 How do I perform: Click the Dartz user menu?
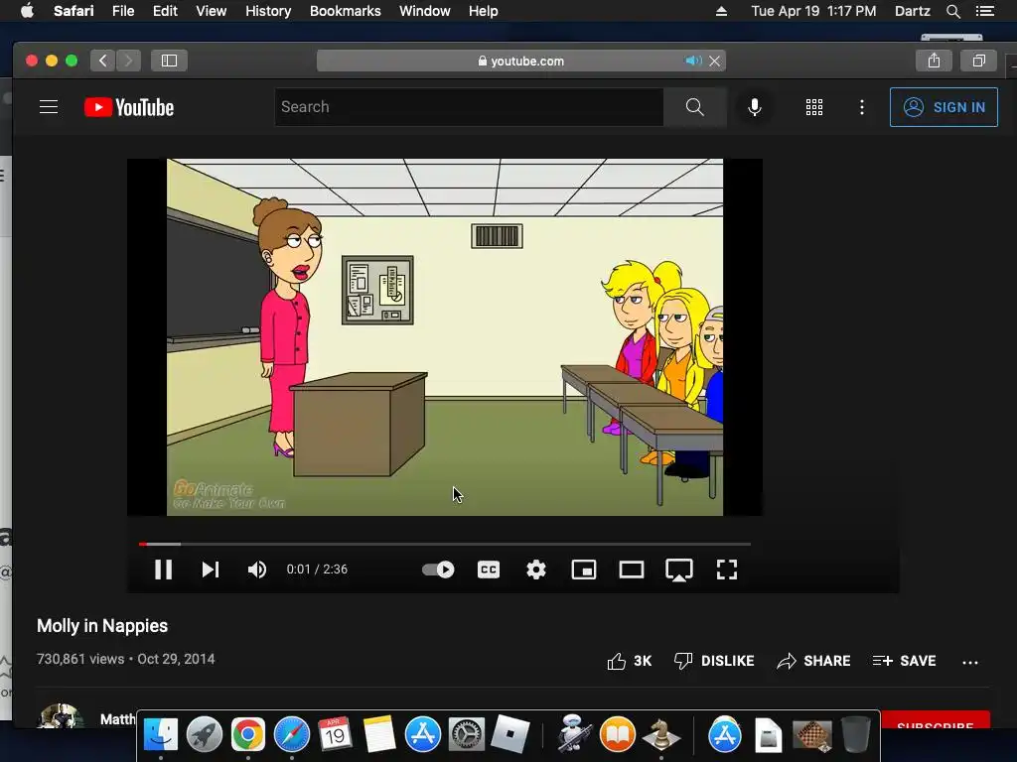[x=912, y=11]
